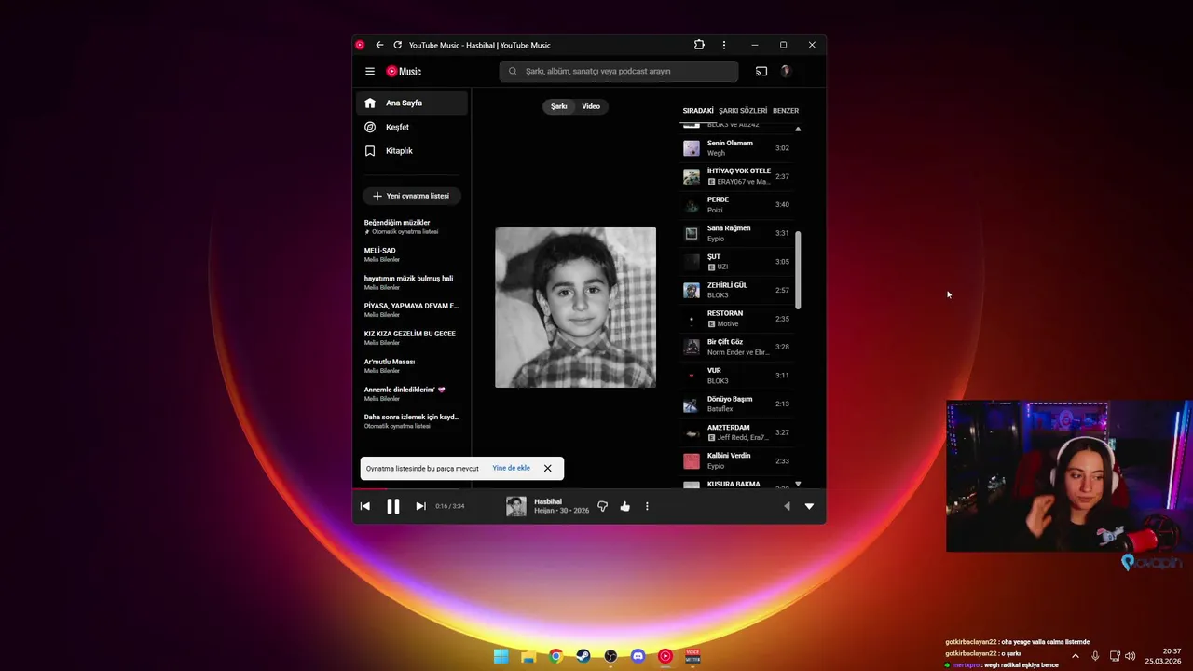Open Beğendiğim müzikler playlist
This screenshot has height=671, width=1193.
click(412, 226)
